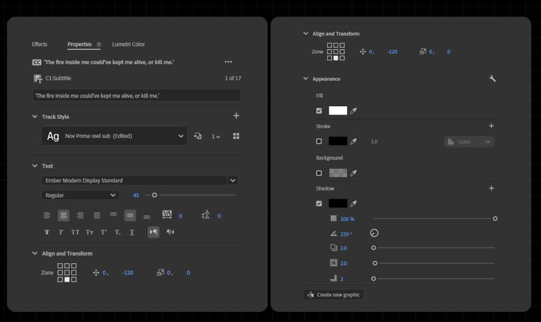Viewport: 541px width, 322px height.
Task: Pick Fill color with eyedropper
Action: click(x=353, y=111)
